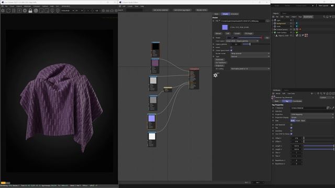Select the black image texture node
Viewport: 335px width, 188px height.
pos(155,50)
